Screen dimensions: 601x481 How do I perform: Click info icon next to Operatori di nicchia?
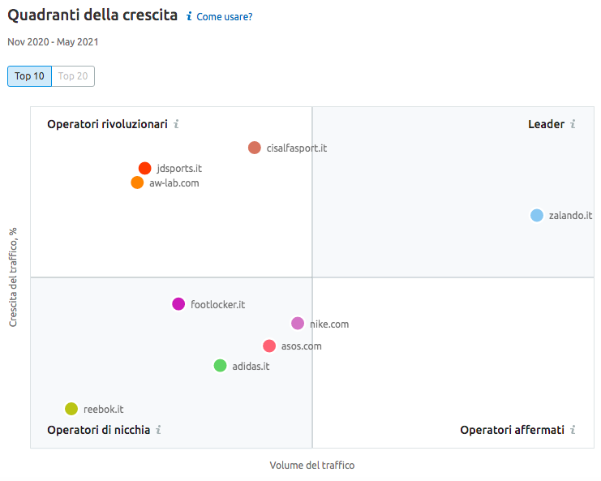158,430
